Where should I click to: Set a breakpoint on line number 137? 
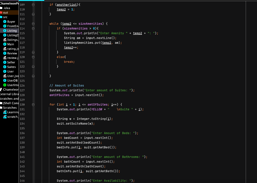click(x=22, y=138)
